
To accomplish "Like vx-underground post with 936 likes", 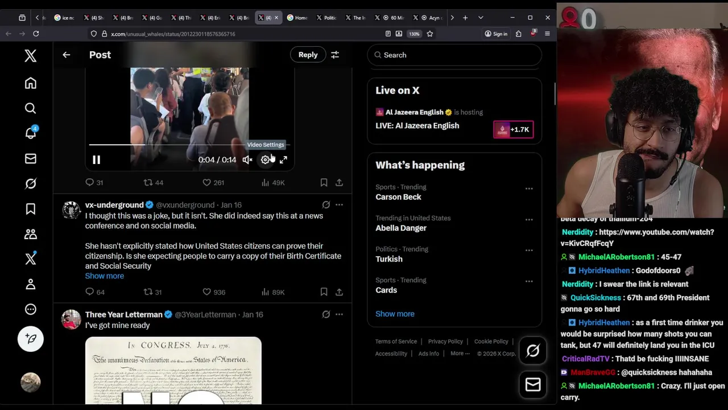I will [x=214, y=292].
